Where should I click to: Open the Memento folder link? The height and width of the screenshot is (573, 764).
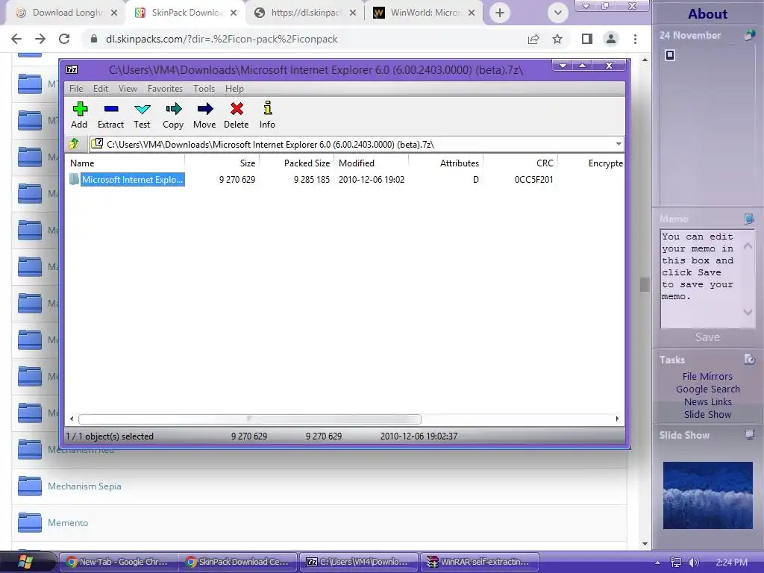click(68, 523)
